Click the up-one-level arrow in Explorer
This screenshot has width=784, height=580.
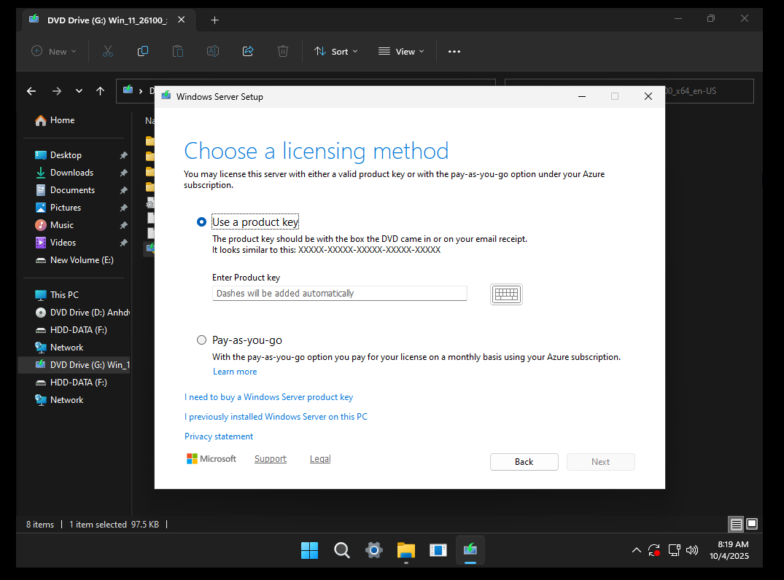(x=100, y=91)
